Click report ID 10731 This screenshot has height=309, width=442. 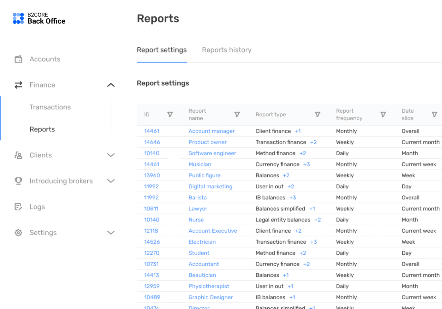click(152, 264)
